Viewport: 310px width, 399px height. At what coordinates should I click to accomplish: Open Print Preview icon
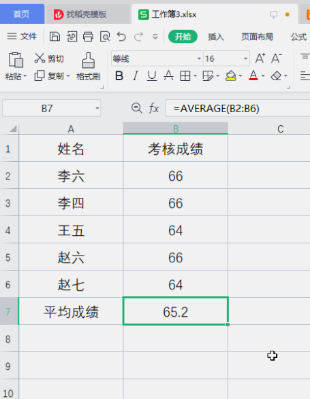click(105, 37)
